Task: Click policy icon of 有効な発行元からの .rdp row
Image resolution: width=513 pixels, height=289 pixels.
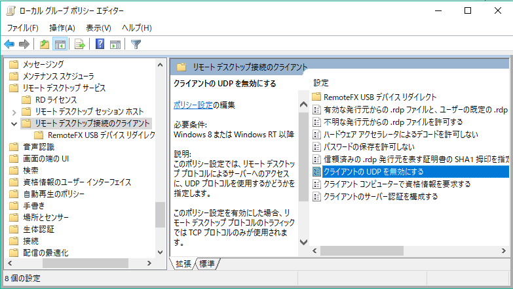Action: (x=316, y=109)
